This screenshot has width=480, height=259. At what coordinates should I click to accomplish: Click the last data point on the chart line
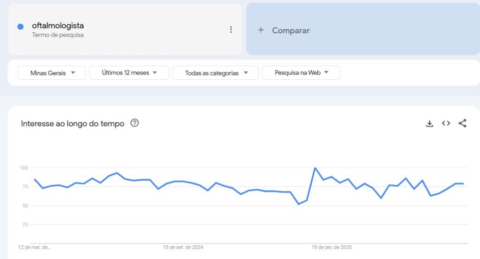tap(464, 183)
